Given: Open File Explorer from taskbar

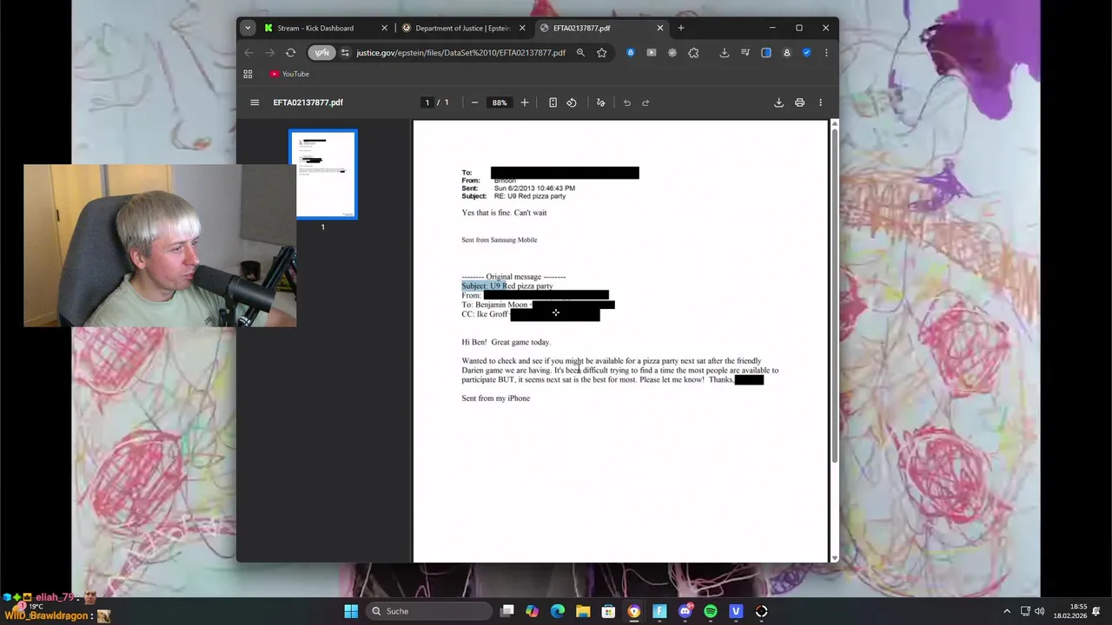Looking at the screenshot, I should click(583, 611).
